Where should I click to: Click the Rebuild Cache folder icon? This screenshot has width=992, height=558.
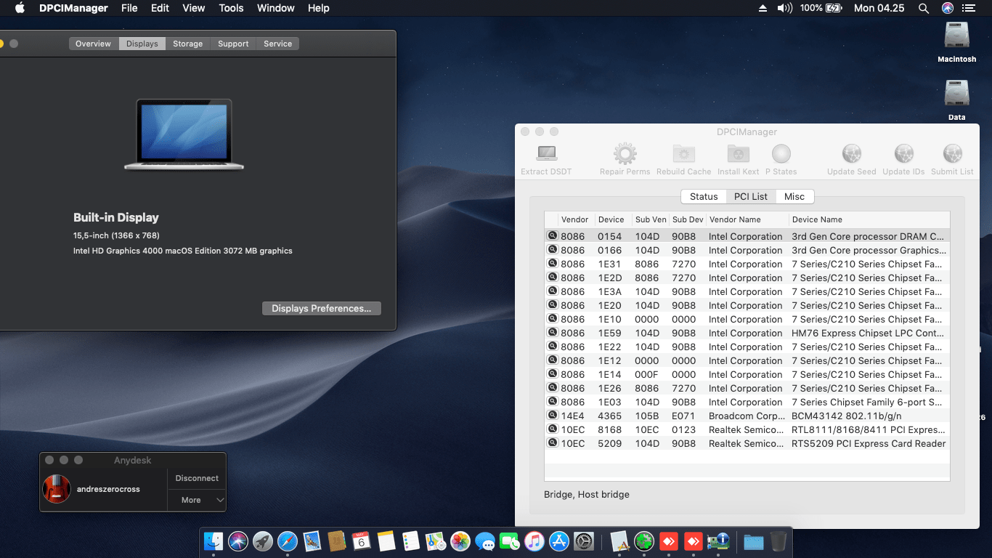683,154
